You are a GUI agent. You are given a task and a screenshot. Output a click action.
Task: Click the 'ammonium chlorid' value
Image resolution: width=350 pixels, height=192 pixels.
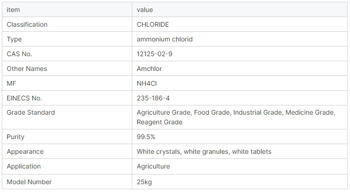point(165,39)
